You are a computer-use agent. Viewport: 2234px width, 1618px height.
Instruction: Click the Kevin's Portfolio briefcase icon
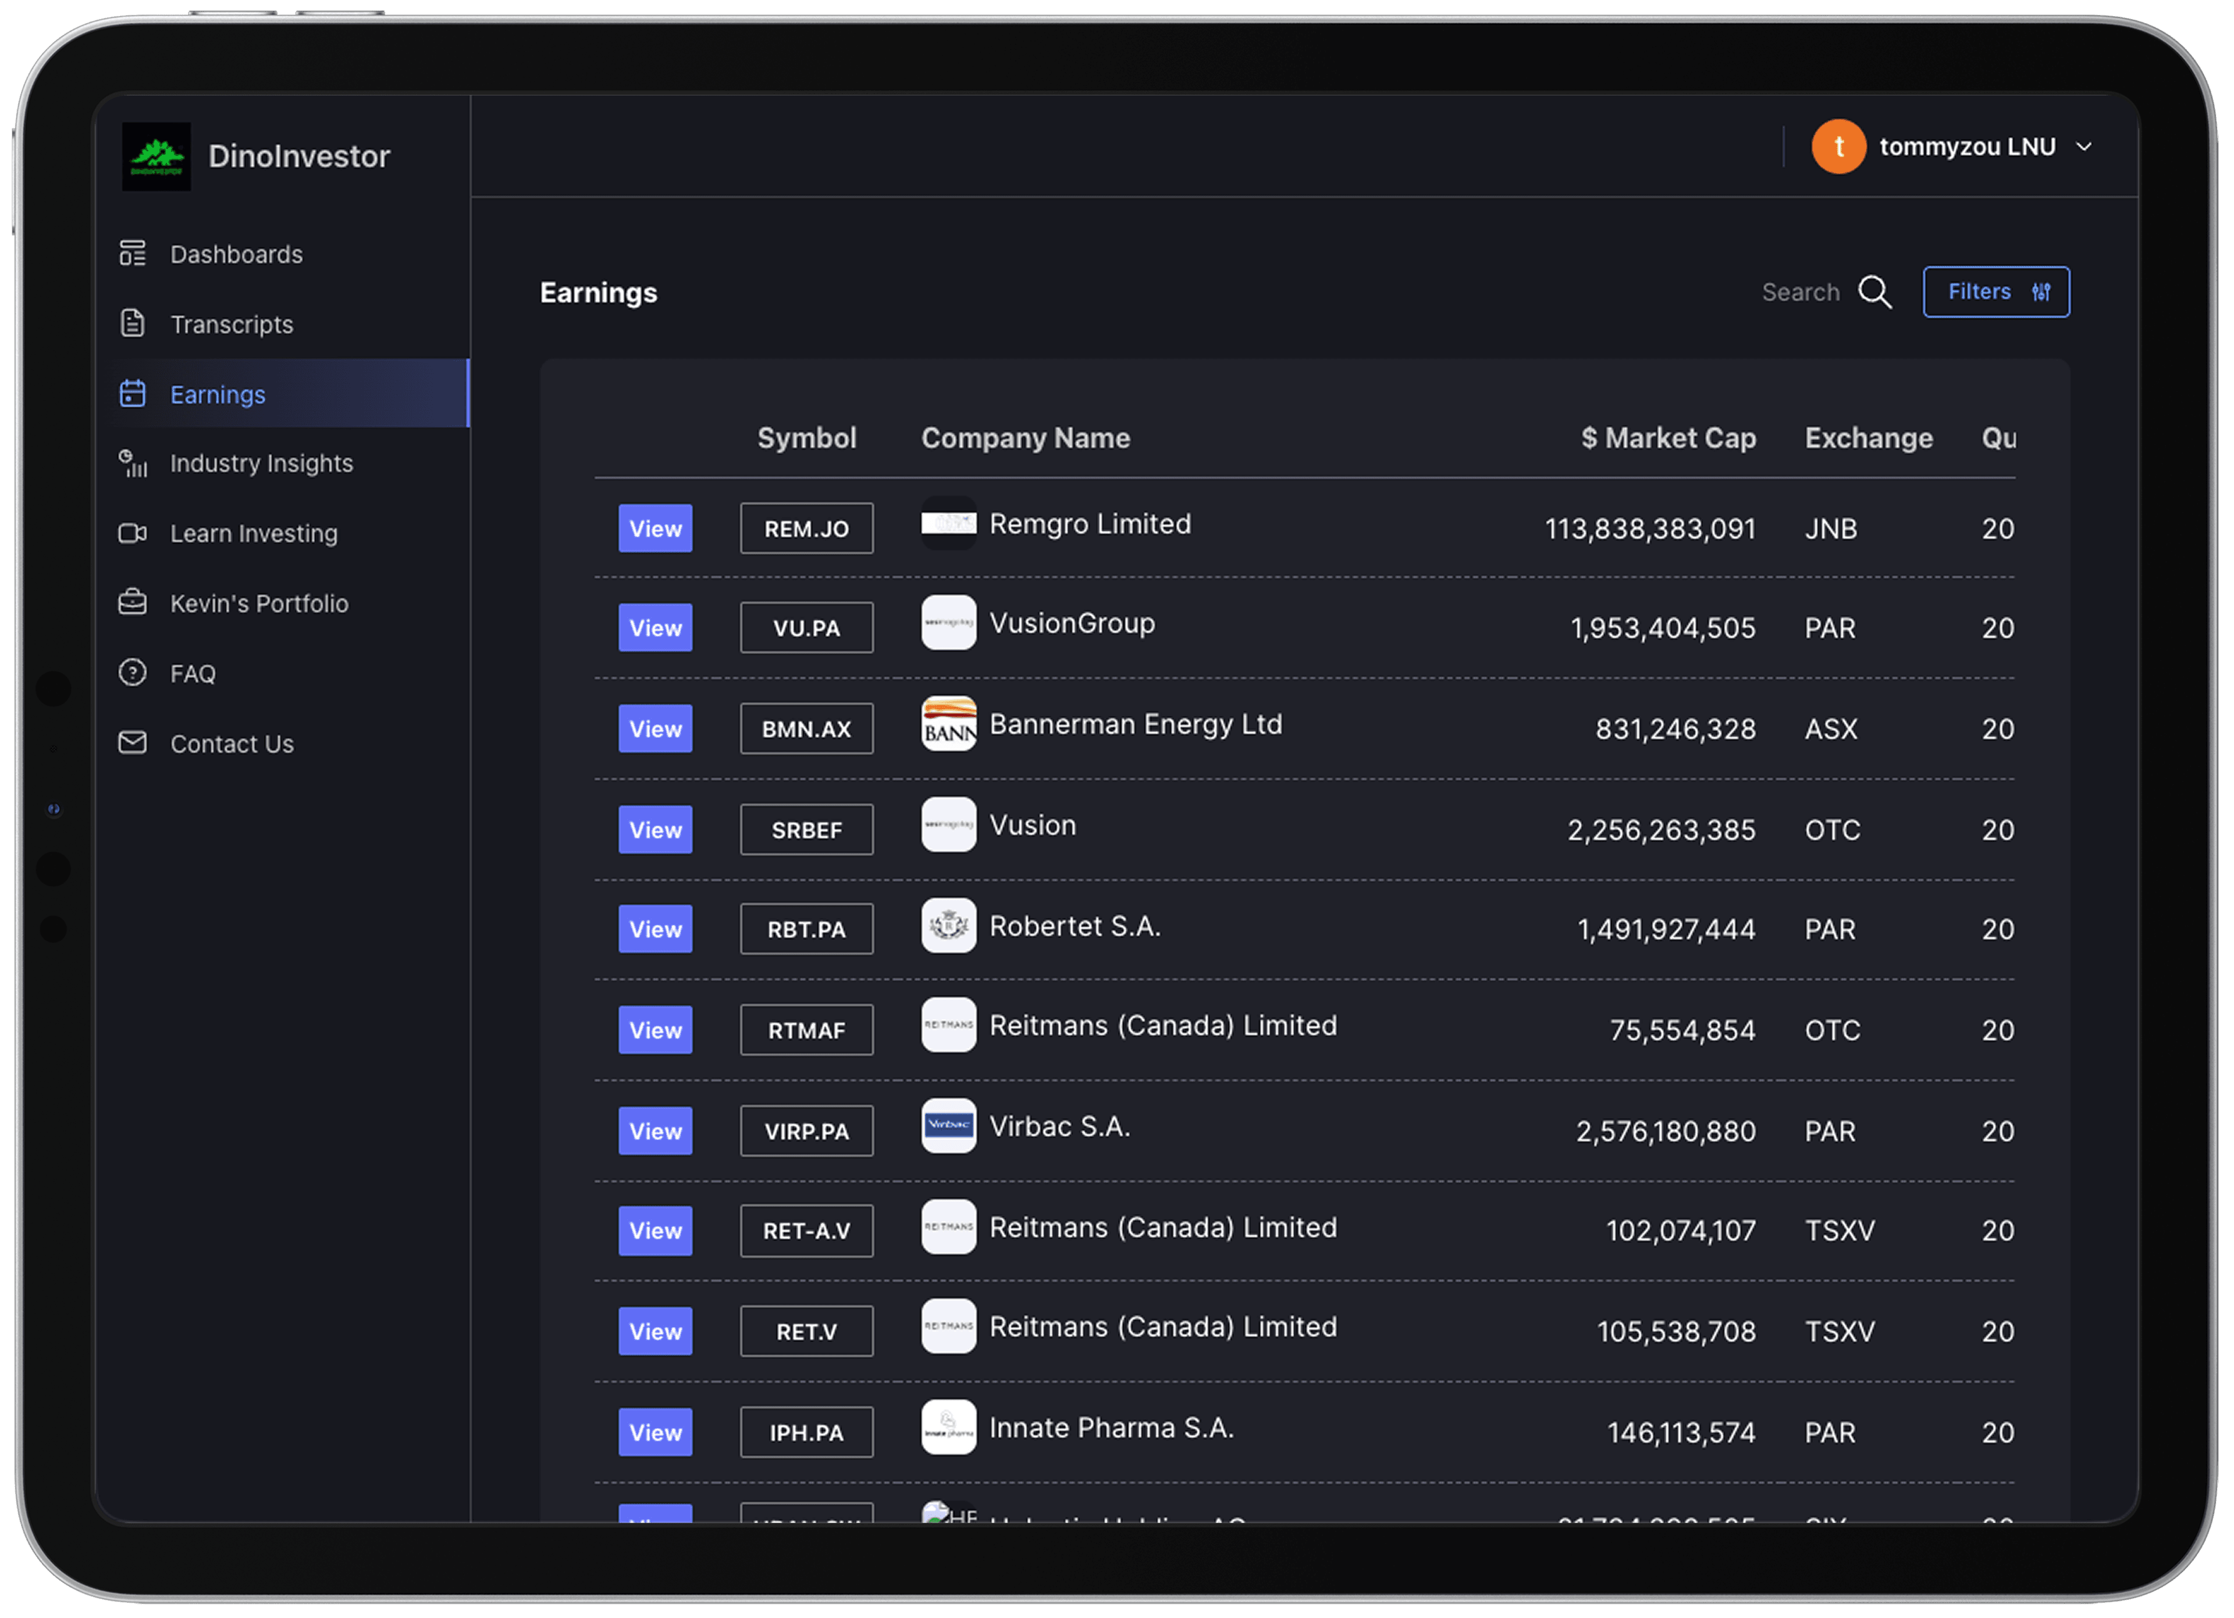(132, 603)
